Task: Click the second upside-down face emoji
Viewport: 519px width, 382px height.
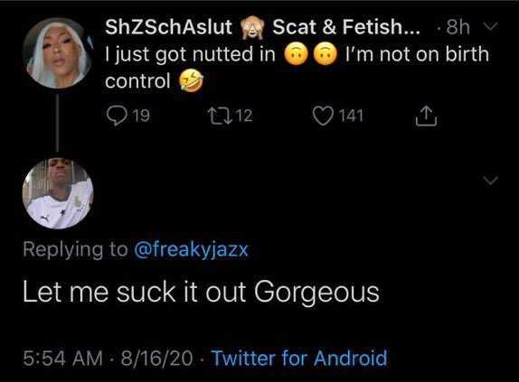Action: 326,54
